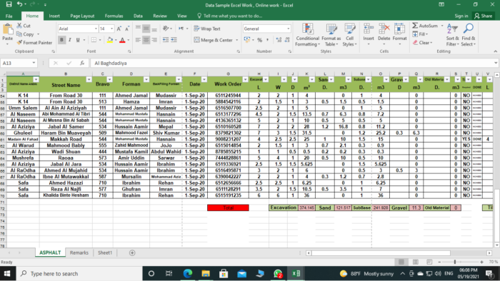500x281 pixels.
Task: Open the Formulas ribbon tab
Action: pyautogui.click(x=114, y=16)
